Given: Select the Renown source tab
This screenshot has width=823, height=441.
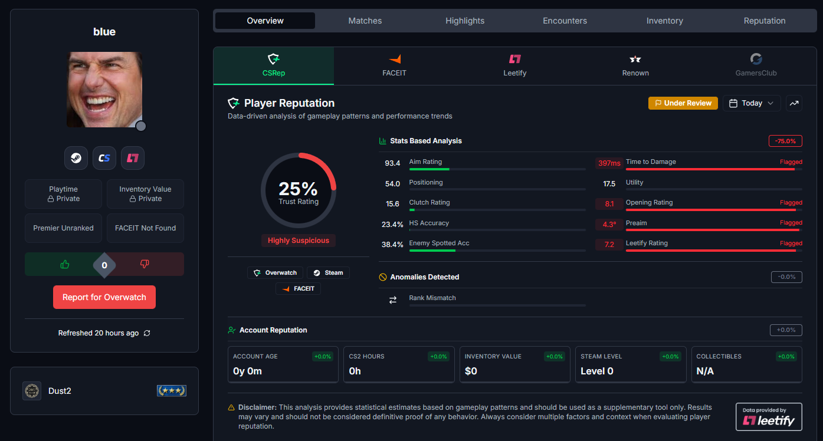Looking at the screenshot, I should pos(635,66).
